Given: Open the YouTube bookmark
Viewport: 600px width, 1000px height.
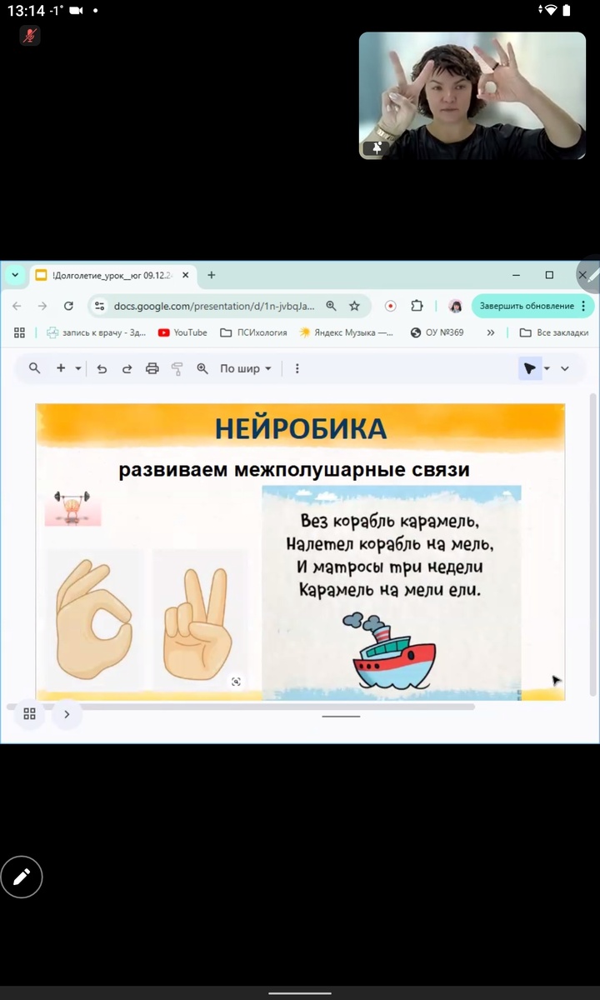Looking at the screenshot, I should coord(182,332).
